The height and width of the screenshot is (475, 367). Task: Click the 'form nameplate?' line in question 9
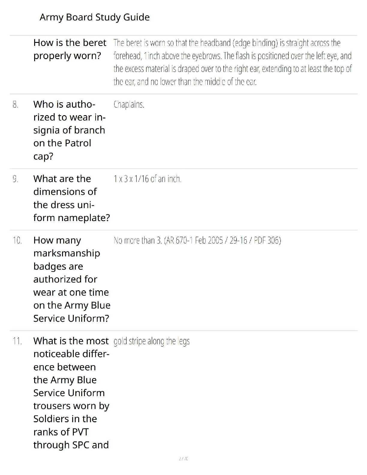(72, 218)
